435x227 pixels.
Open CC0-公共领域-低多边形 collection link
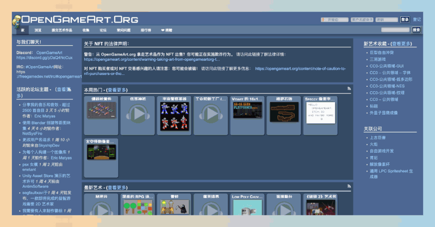click(391, 79)
